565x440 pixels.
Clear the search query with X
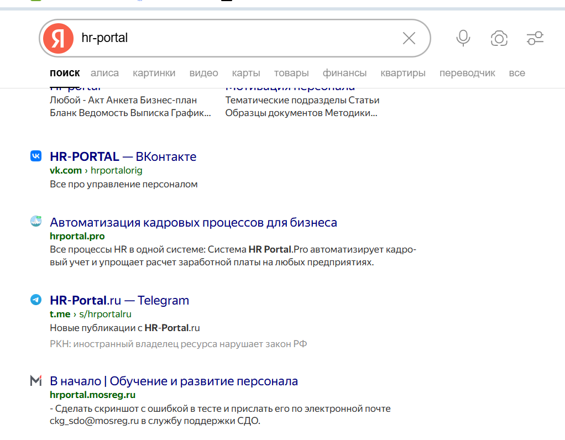pos(409,38)
